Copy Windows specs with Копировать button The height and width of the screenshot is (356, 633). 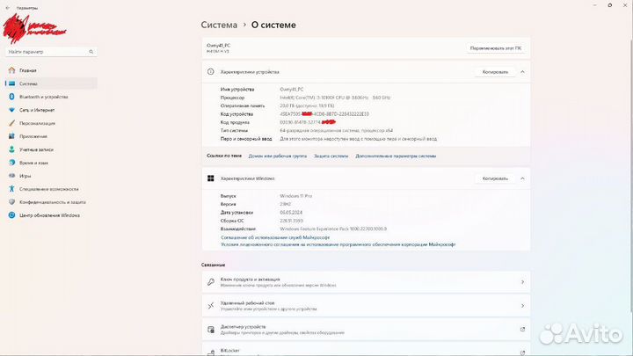tap(495, 178)
